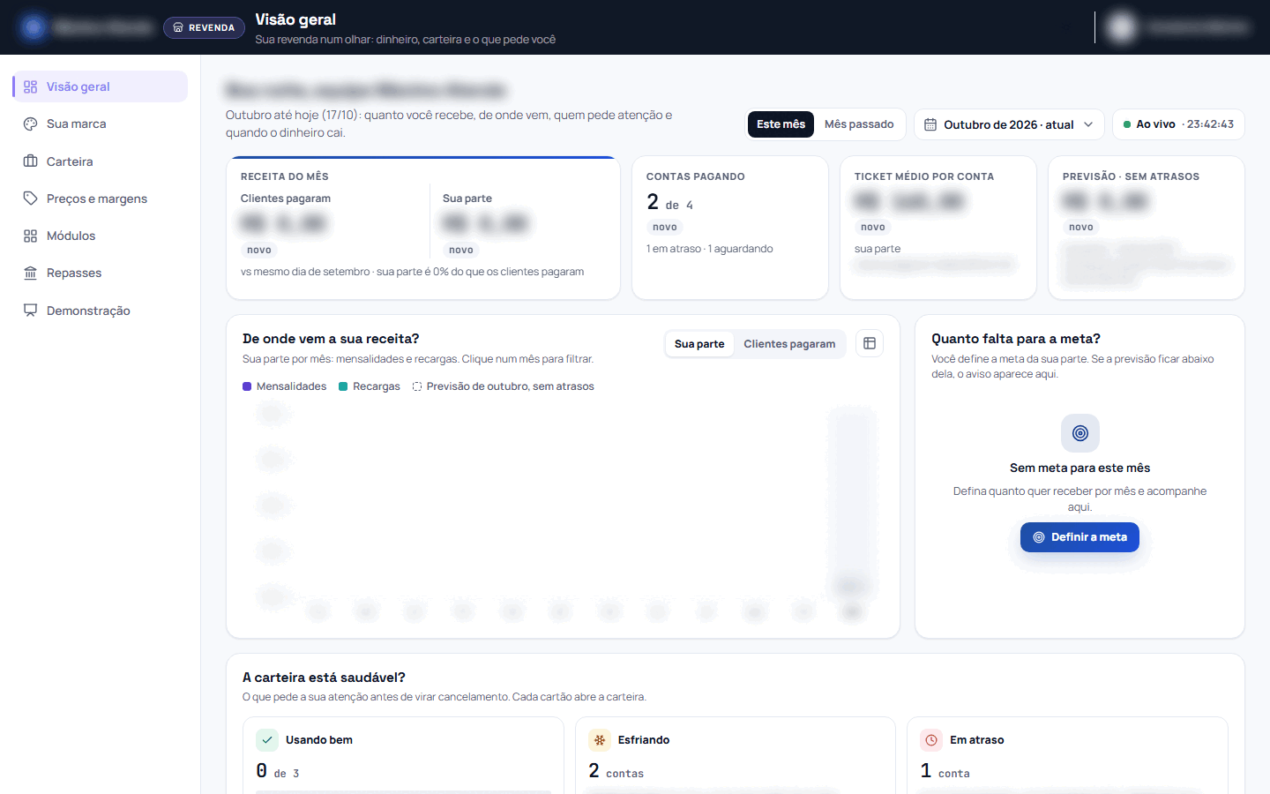Click "Quanto falta para a meta?" heading

(x=1016, y=339)
